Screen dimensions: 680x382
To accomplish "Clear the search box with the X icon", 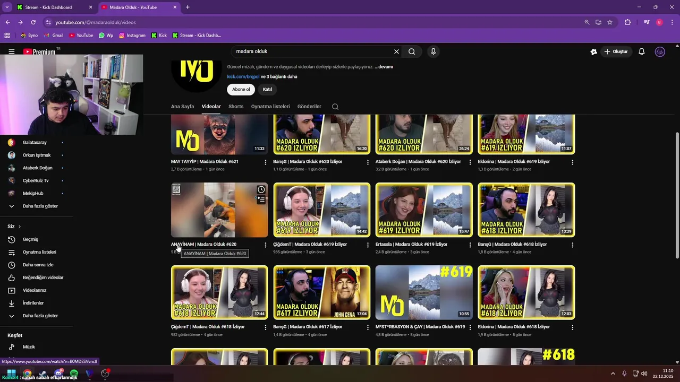I will click(396, 51).
